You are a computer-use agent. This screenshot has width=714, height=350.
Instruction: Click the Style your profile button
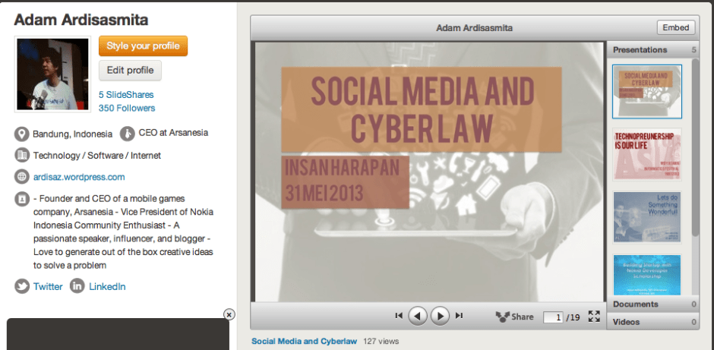tap(143, 46)
